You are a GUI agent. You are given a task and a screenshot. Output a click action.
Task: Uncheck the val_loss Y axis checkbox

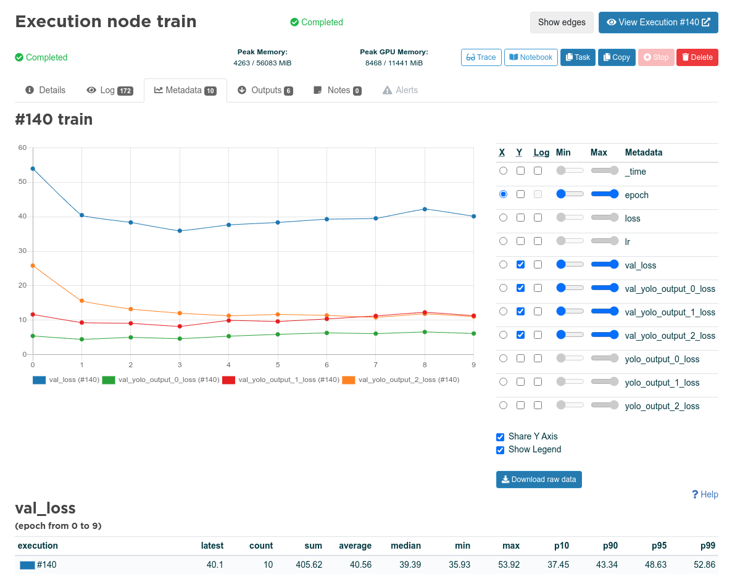point(520,264)
